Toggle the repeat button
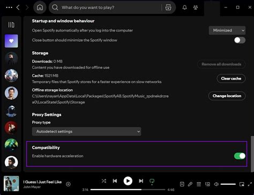Screen dimensions: 254x195 tap(152, 181)
